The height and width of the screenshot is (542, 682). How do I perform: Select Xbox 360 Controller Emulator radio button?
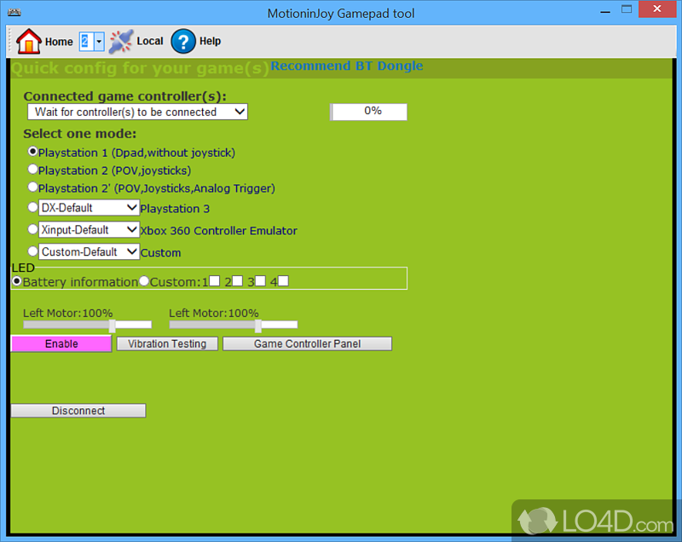pyautogui.click(x=32, y=229)
